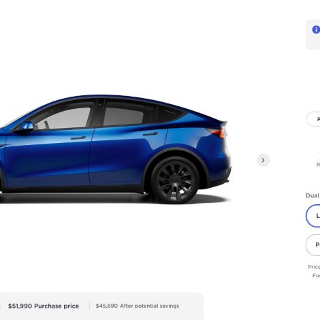Click the car's blue side mirror
This screenshot has height=320, width=320.
27,126
